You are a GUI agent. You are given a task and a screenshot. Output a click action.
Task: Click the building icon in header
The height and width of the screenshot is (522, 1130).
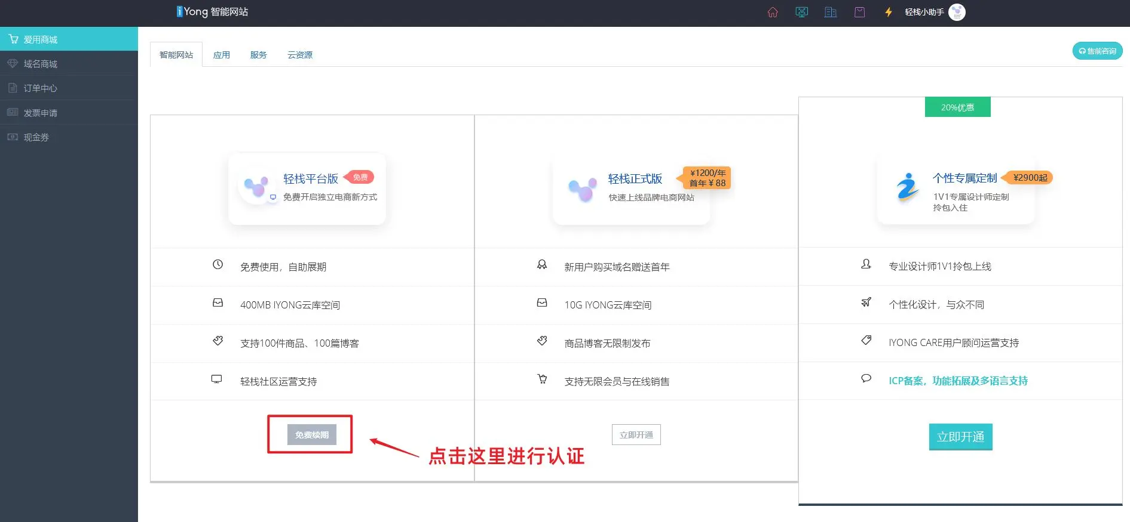831,13
